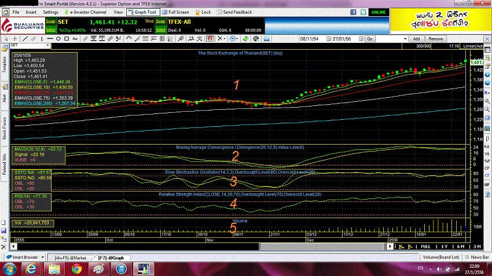Image resolution: width=492 pixels, height=276 pixels.
Task: Open the Insert menu
Action: [x=31, y=12]
